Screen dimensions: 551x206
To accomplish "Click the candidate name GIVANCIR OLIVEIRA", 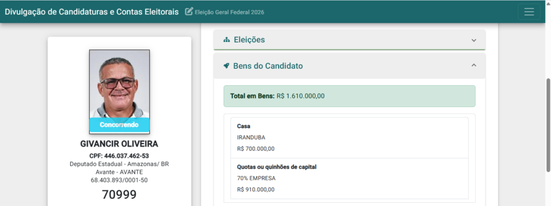I will pyautogui.click(x=119, y=144).
